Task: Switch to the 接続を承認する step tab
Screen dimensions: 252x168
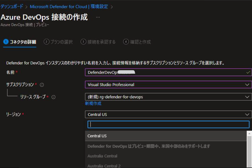Action: (98, 42)
